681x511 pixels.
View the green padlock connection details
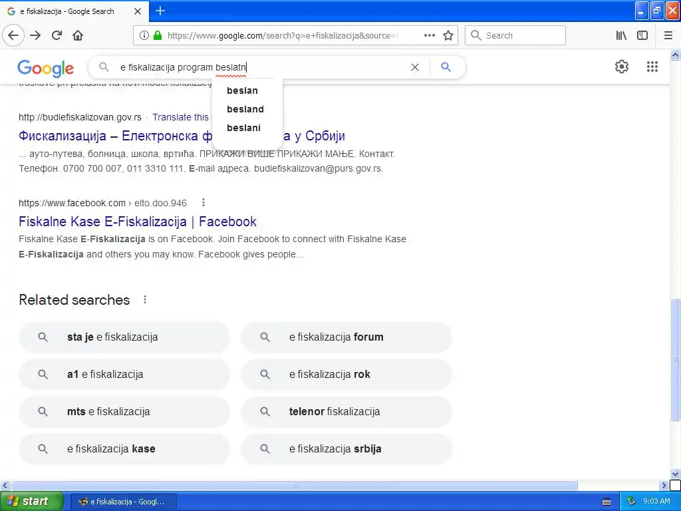158,35
